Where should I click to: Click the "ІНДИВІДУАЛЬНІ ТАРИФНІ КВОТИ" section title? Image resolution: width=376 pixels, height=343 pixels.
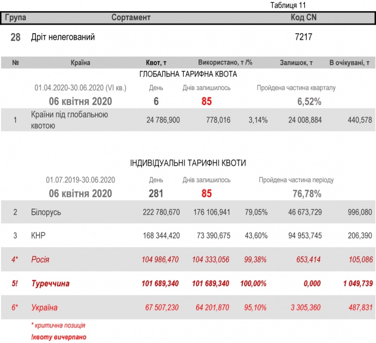click(188, 163)
